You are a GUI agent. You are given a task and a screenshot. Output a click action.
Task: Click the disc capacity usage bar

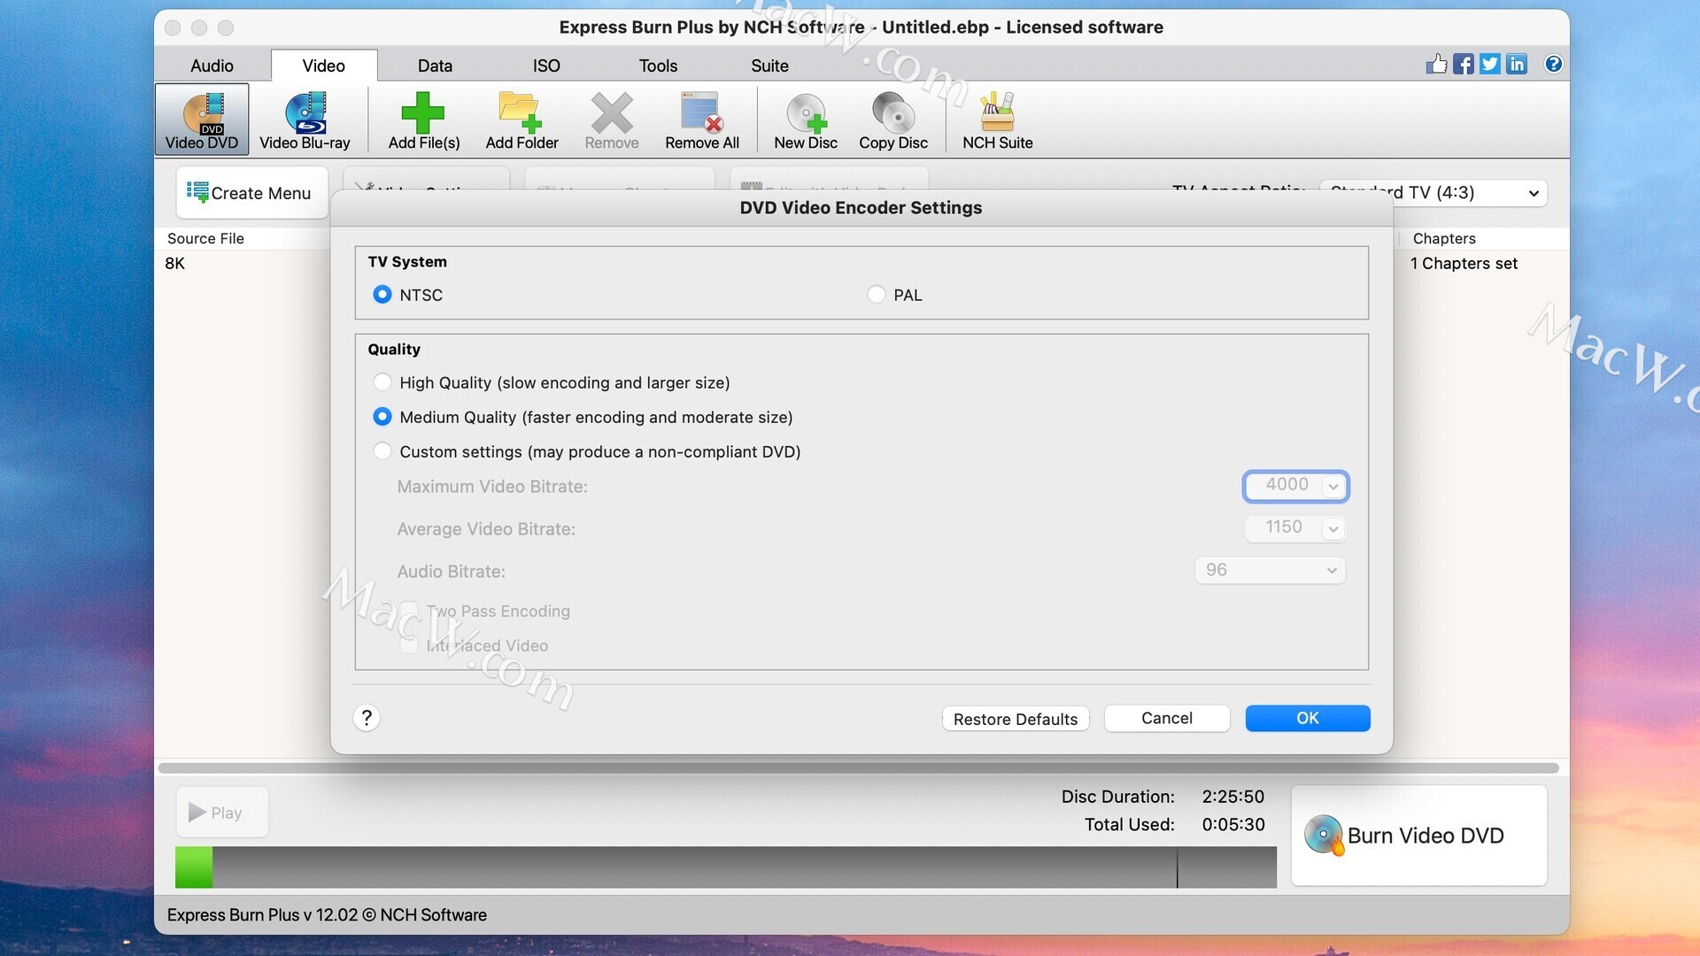(724, 867)
